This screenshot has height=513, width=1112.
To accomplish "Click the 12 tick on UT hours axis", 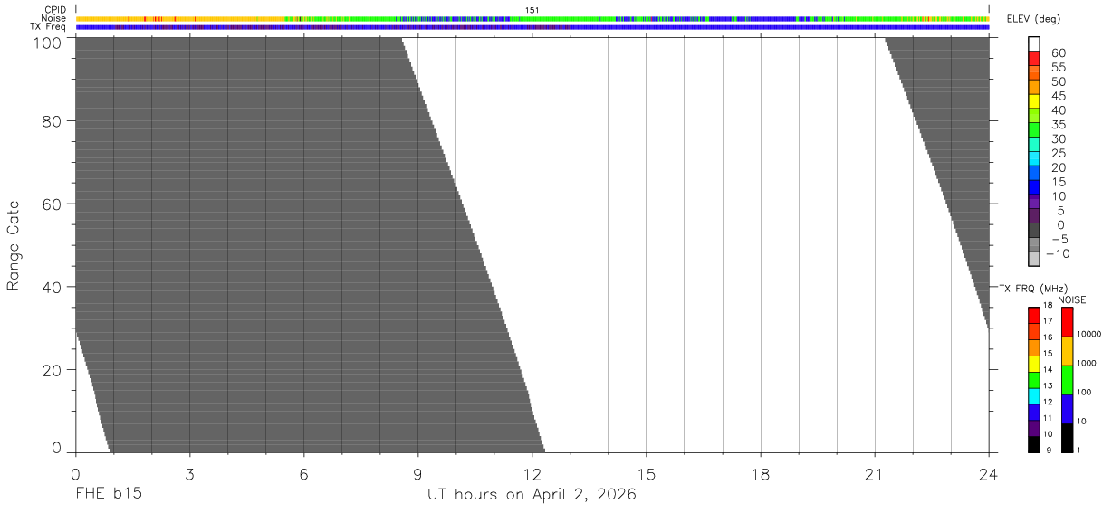I will pyautogui.click(x=532, y=473).
